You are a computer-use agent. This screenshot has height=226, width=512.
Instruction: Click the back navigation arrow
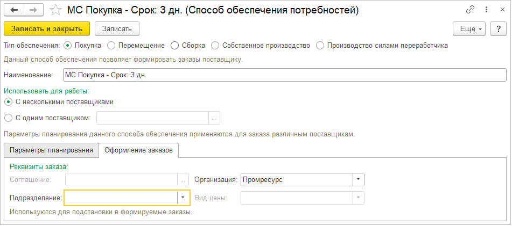click(x=14, y=10)
